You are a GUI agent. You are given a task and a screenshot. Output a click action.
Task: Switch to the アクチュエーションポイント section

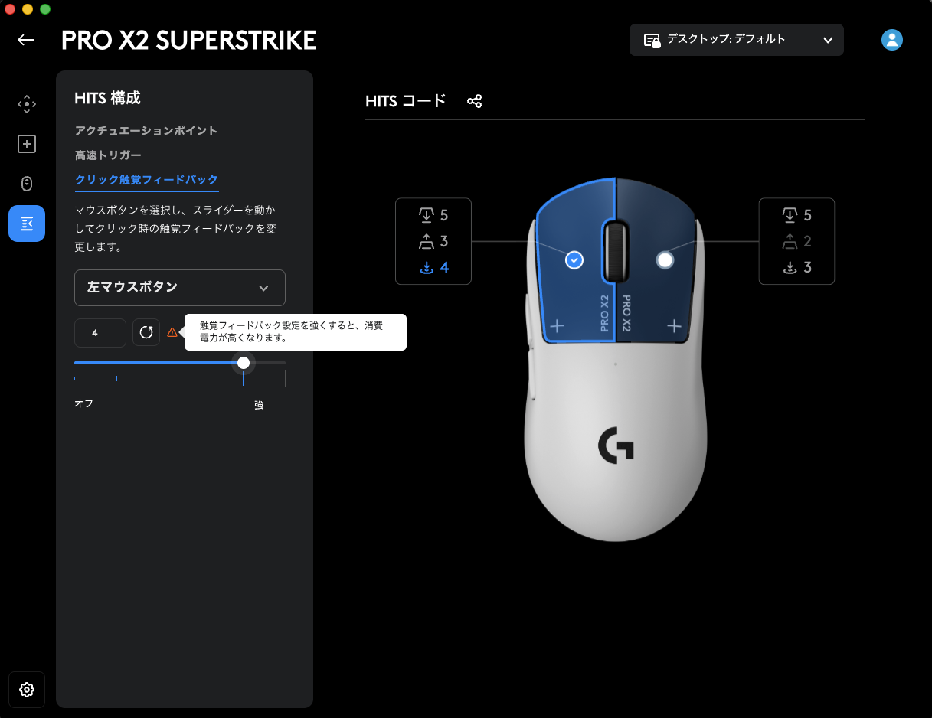tap(145, 130)
